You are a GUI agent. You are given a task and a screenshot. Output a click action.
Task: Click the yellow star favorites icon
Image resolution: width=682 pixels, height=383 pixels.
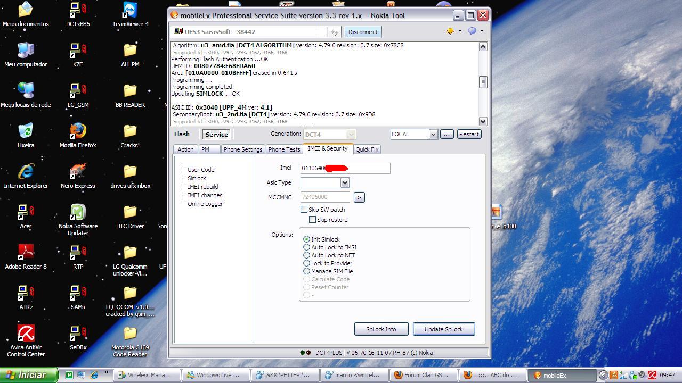tap(450, 31)
